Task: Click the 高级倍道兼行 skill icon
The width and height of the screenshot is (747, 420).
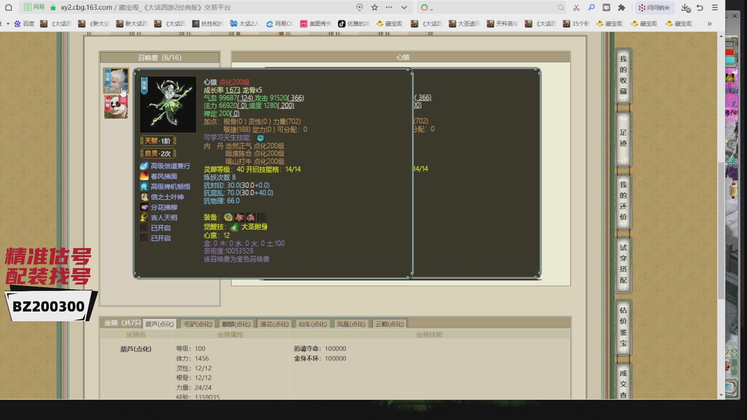Action: click(x=144, y=166)
